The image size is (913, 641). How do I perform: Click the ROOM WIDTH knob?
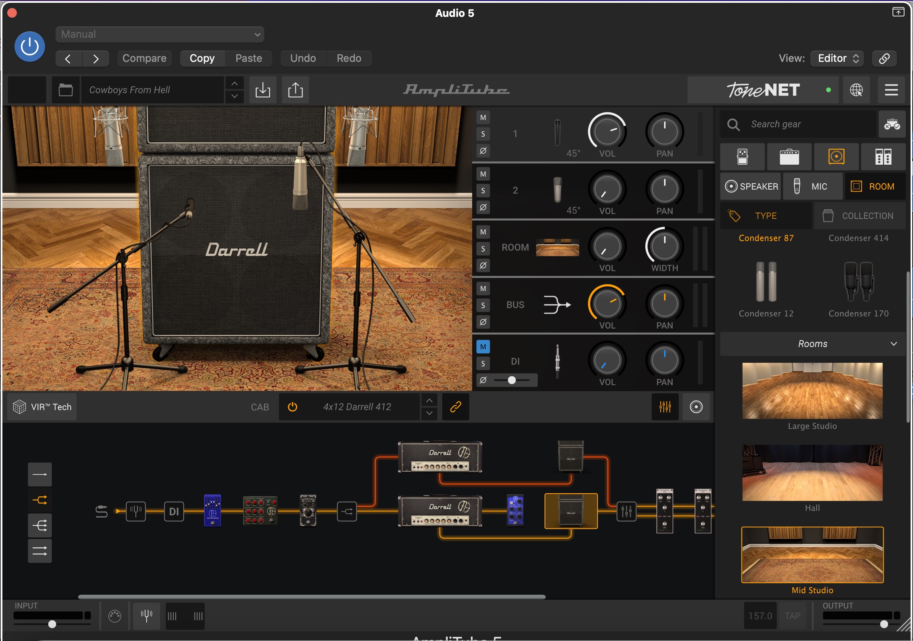[x=665, y=247]
